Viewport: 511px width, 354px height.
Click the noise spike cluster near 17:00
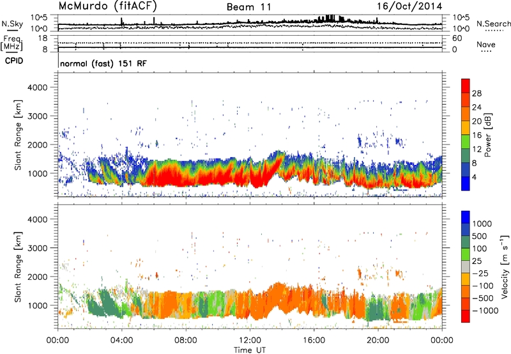[331, 19]
